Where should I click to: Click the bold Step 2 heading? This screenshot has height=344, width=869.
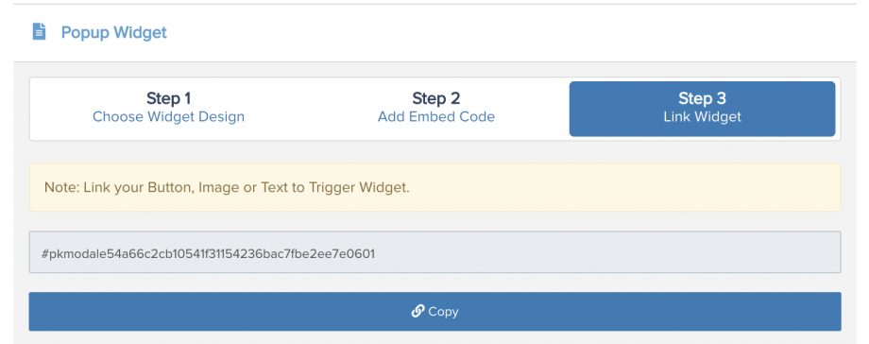436,99
